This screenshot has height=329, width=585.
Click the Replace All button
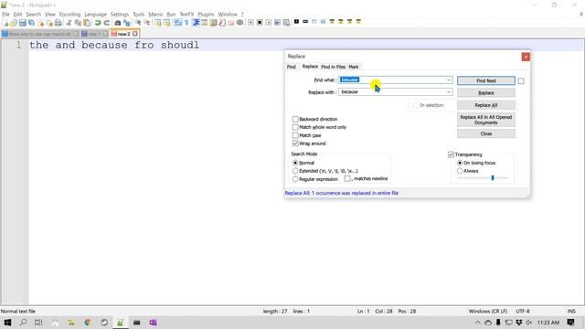485,105
